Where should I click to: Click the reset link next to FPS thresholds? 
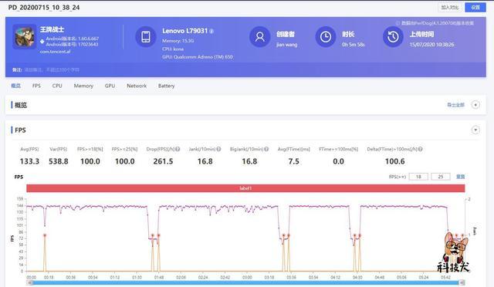point(460,177)
